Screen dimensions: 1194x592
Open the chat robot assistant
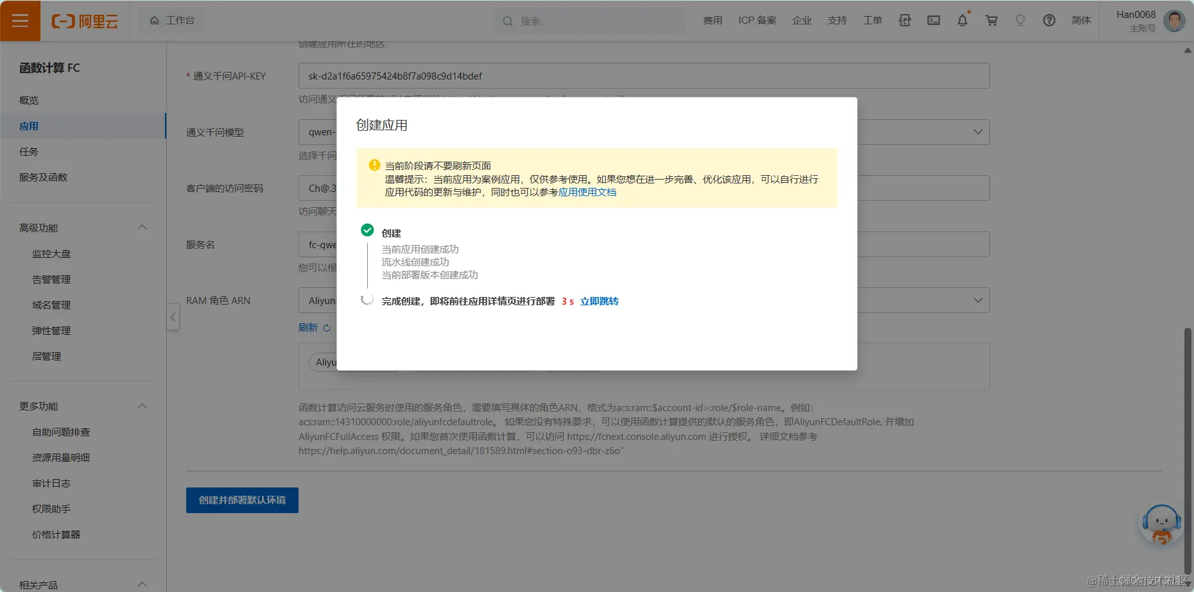(1161, 522)
